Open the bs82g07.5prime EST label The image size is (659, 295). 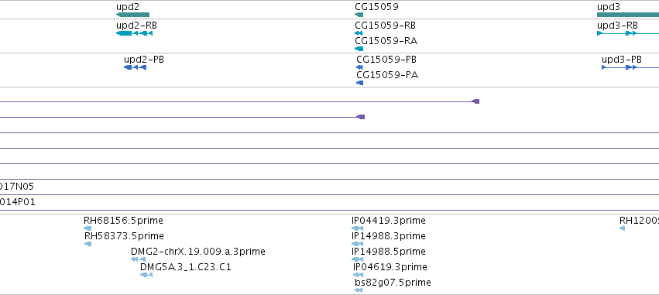pyautogui.click(x=393, y=283)
